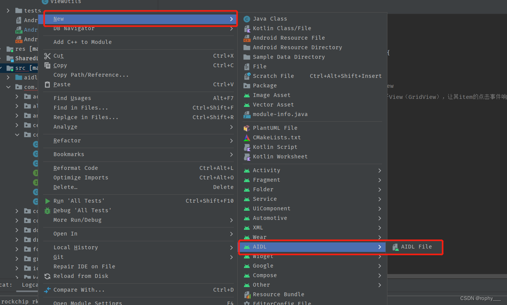Create a new Vector Asset

[x=273, y=104]
